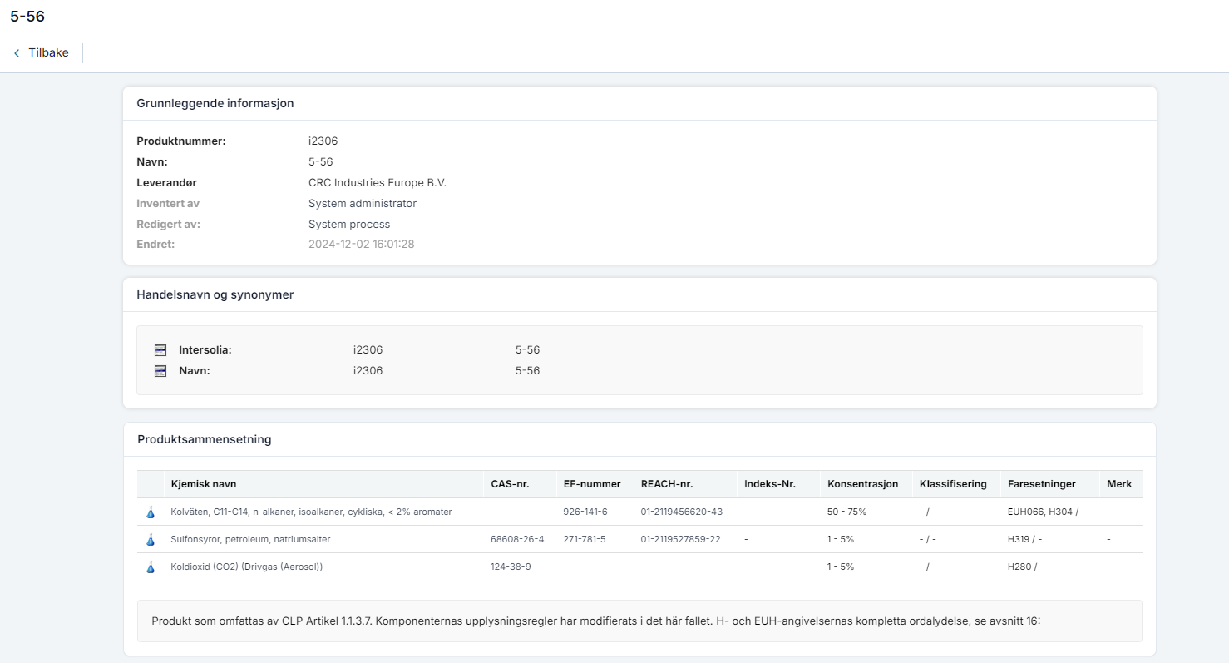This screenshot has width=1229, height=663.
Task: Select EF number 926-141-6
Action: (585, 512)
